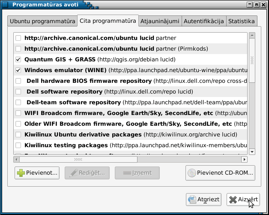Image resolution: width=269 pixels, height=215 pixels.
Task: Enable Dell hardware BIOS firmware repository checkbox
Action: pyautogui.click(x=18, y=81)
